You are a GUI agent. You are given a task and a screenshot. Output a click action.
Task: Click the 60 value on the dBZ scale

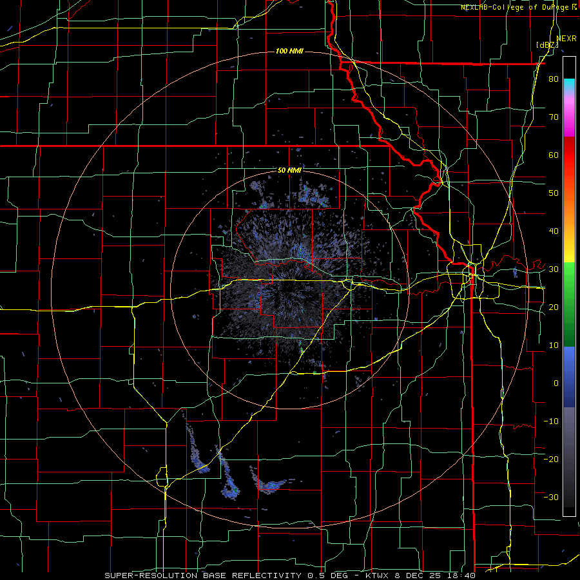click(554, 155)
